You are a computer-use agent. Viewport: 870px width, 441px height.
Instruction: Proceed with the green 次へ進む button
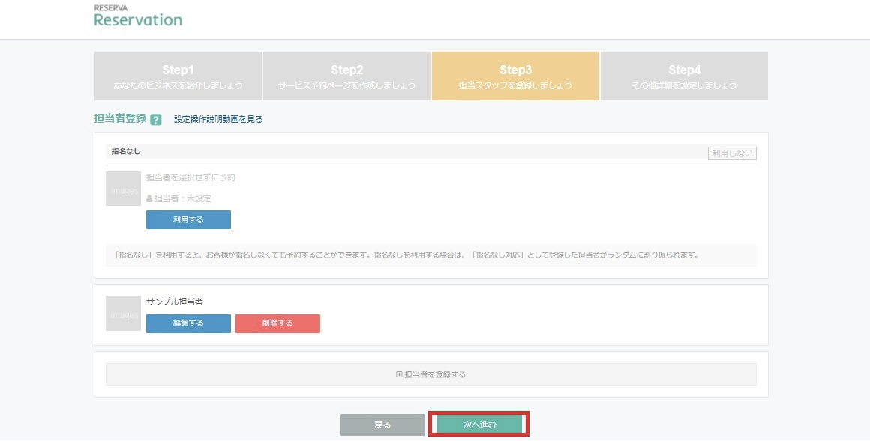tap(479, 425)
